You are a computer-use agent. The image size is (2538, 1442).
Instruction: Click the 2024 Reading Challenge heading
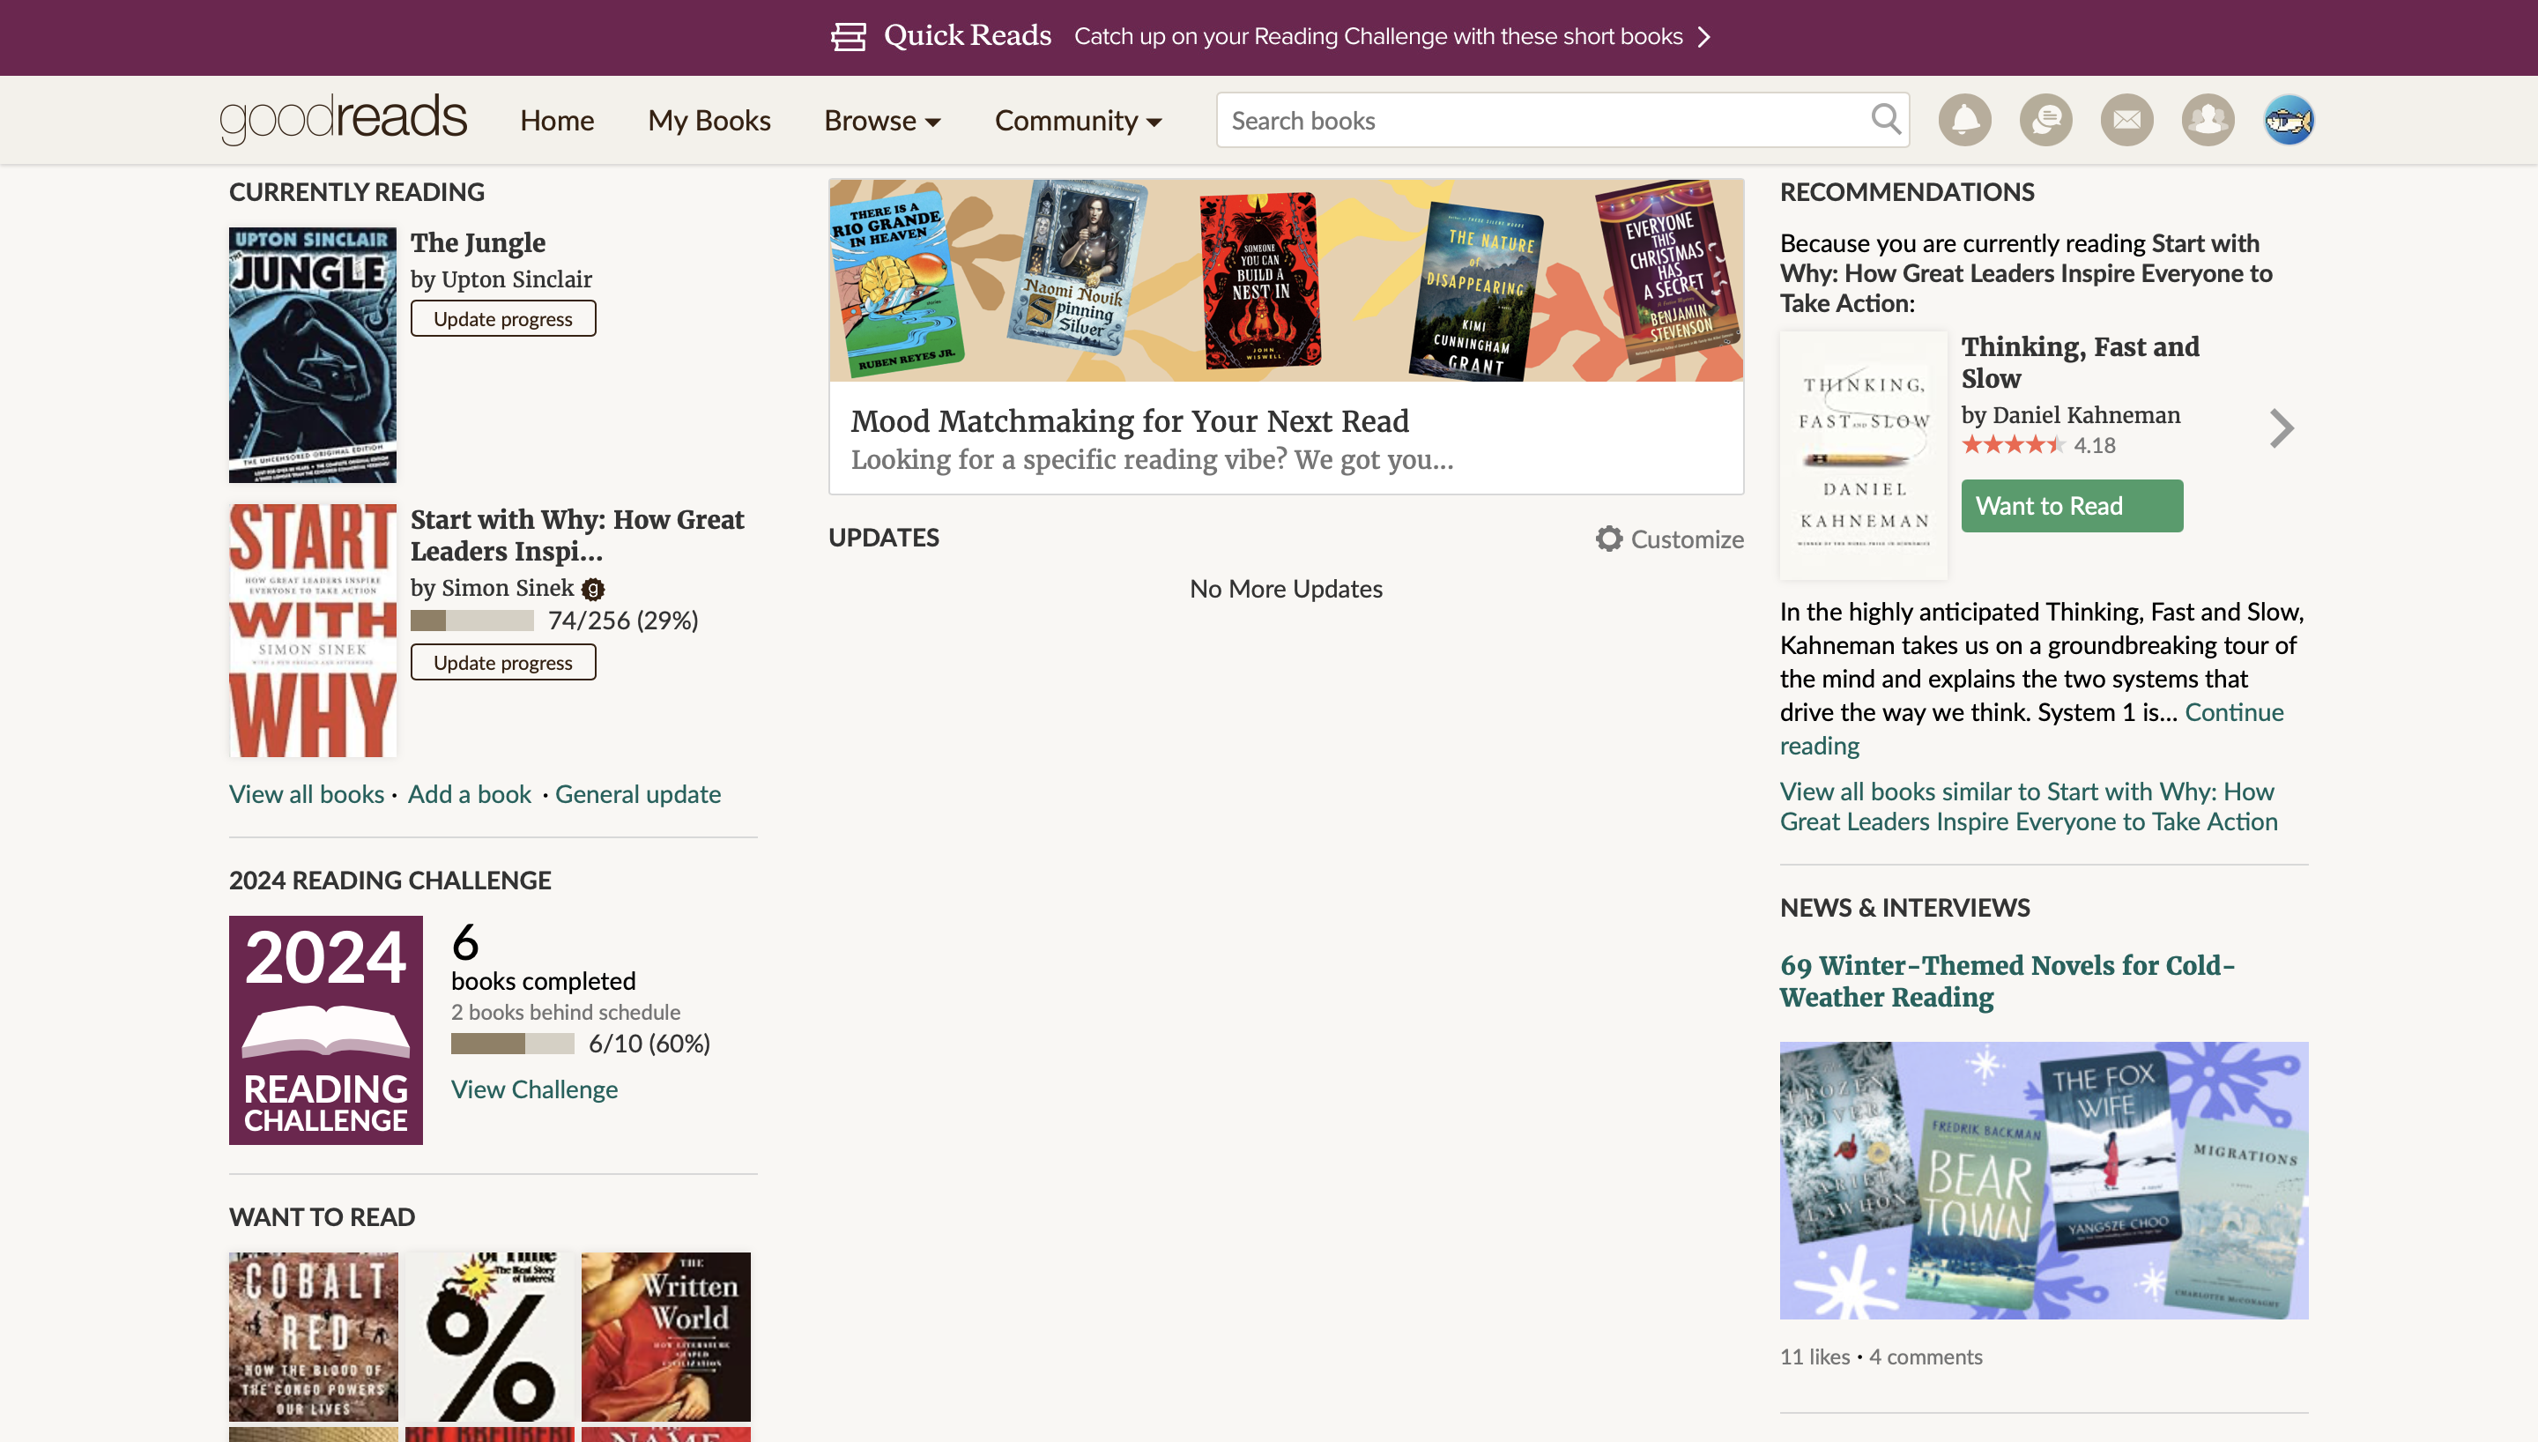(x=390, y=881)
